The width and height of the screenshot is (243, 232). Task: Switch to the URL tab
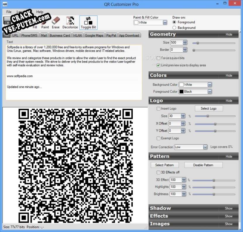15,35
